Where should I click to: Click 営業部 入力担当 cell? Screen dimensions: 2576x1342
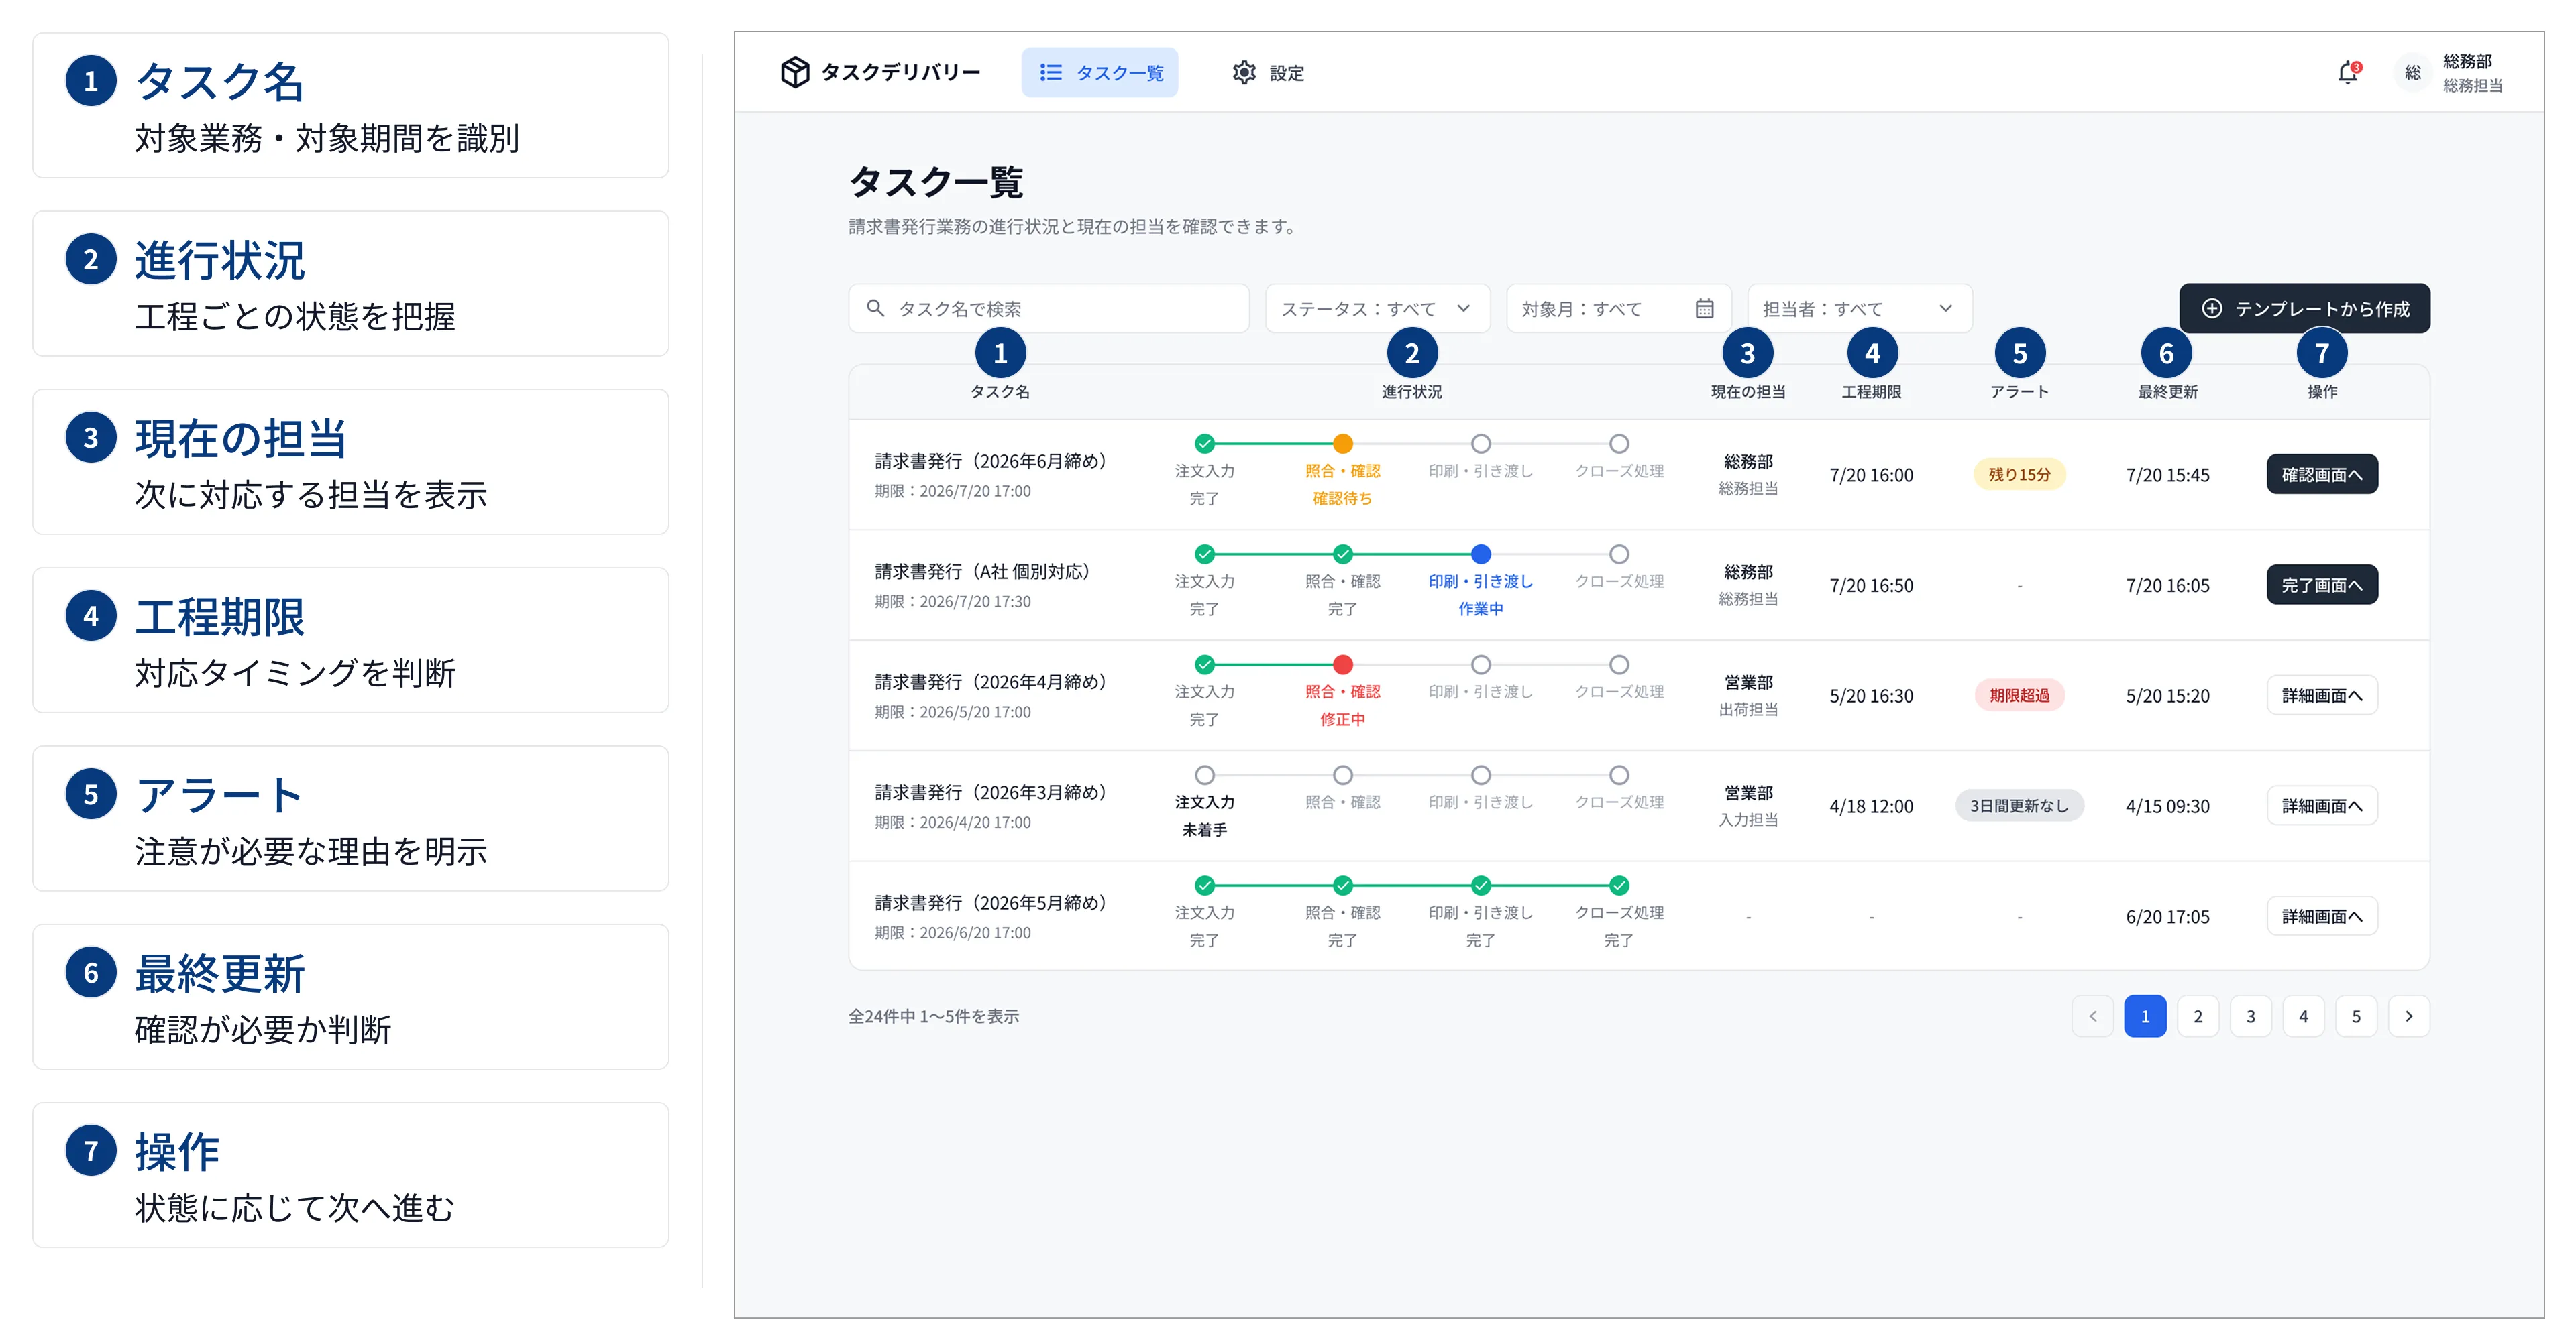click(x=1748, y=805)
